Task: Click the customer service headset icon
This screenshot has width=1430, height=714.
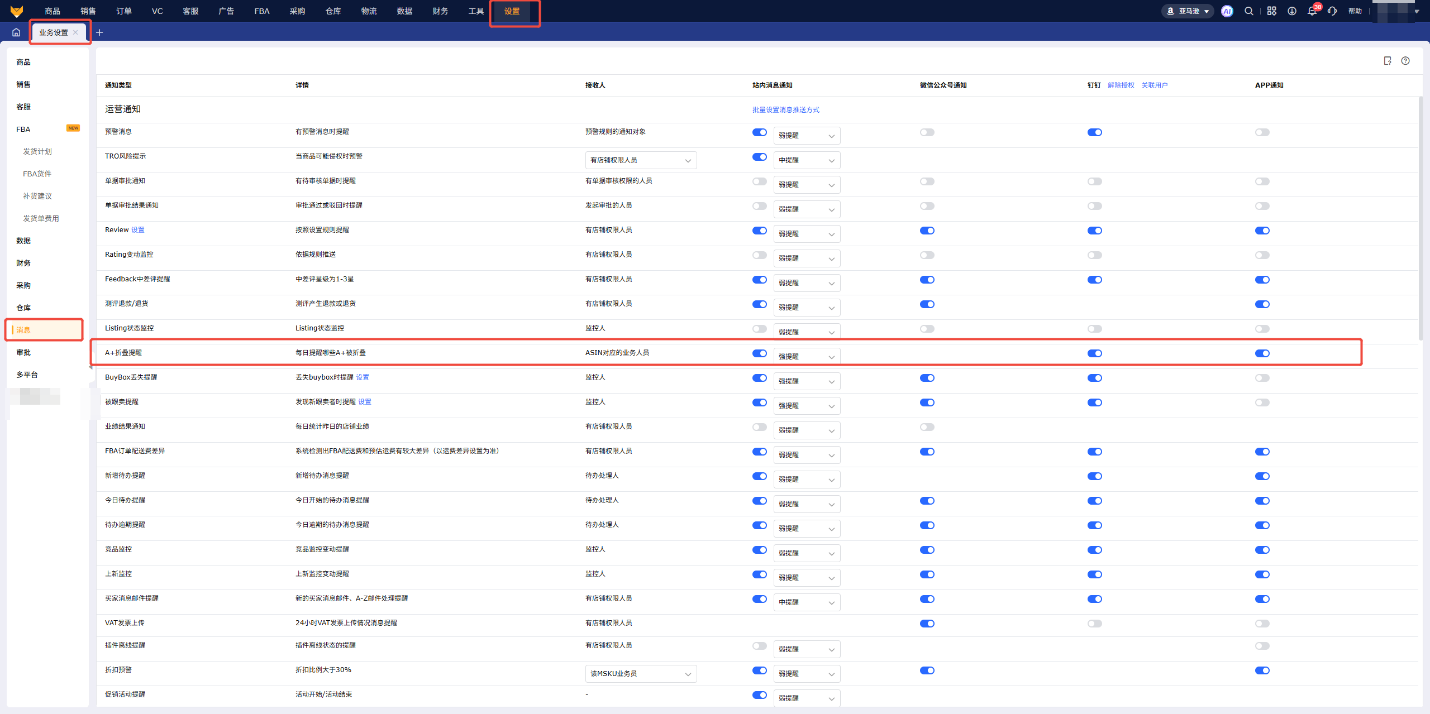Action: (1333, 11)
